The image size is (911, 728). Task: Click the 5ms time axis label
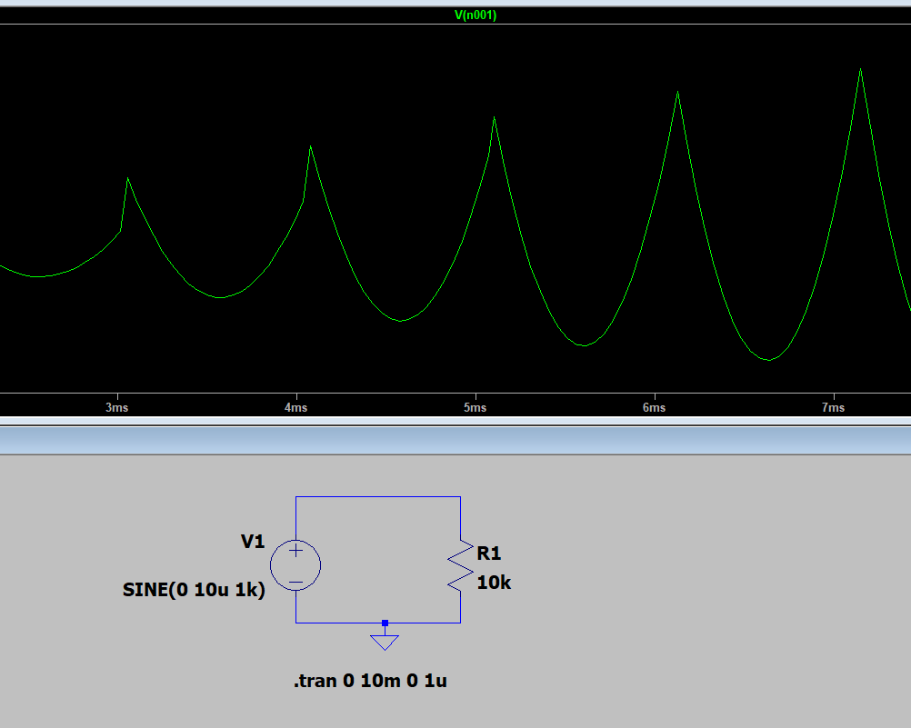click(475, 408)
